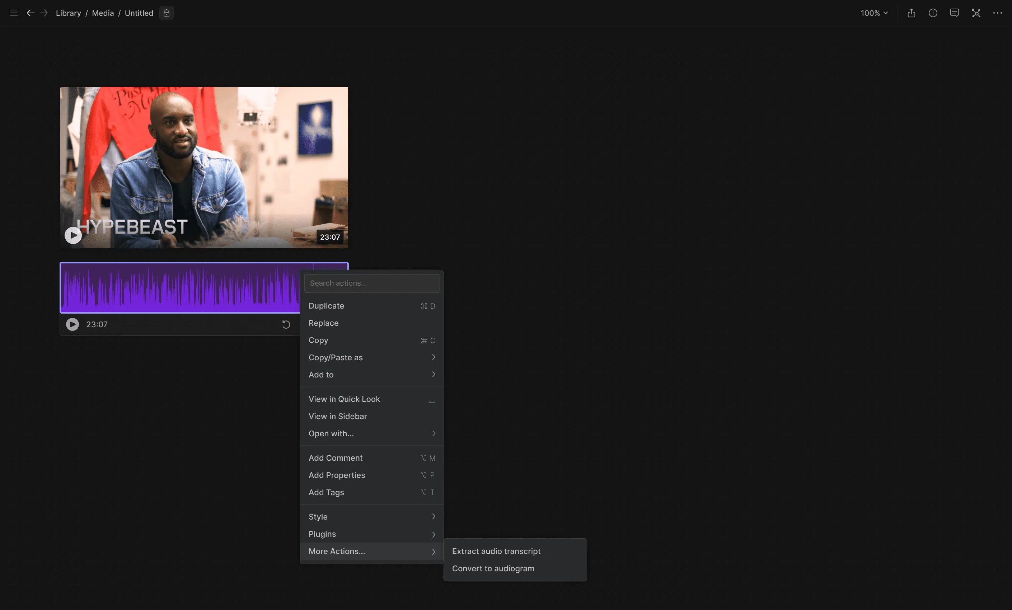Click the 23:07 duration badge on video

coord(330,237)
